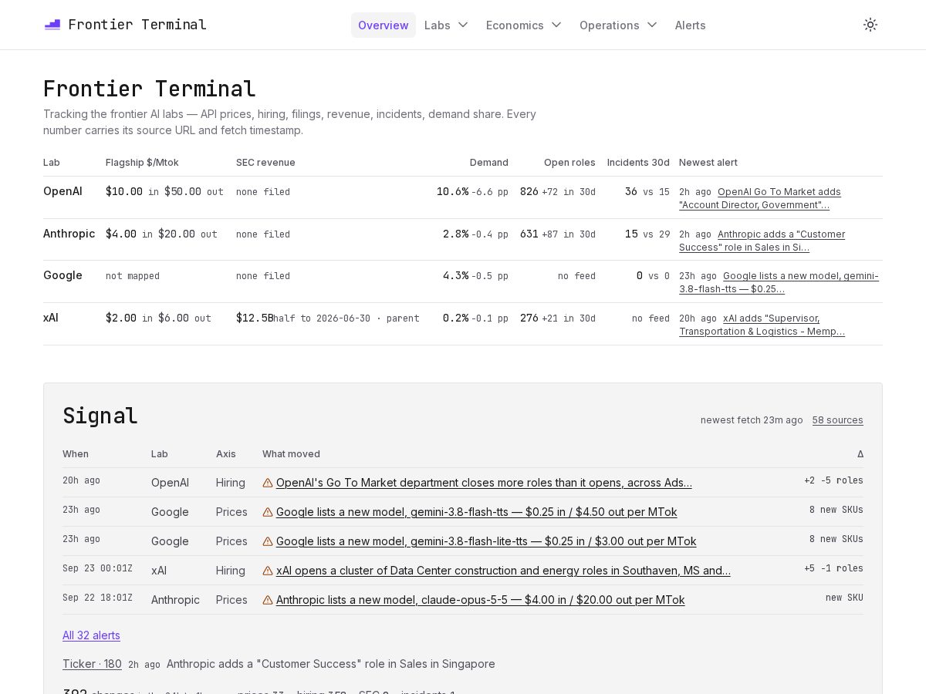The width and height of the screenshot is (926, 694).
Task: Click the Anthropic lab name in table
Action: point(69,234)
